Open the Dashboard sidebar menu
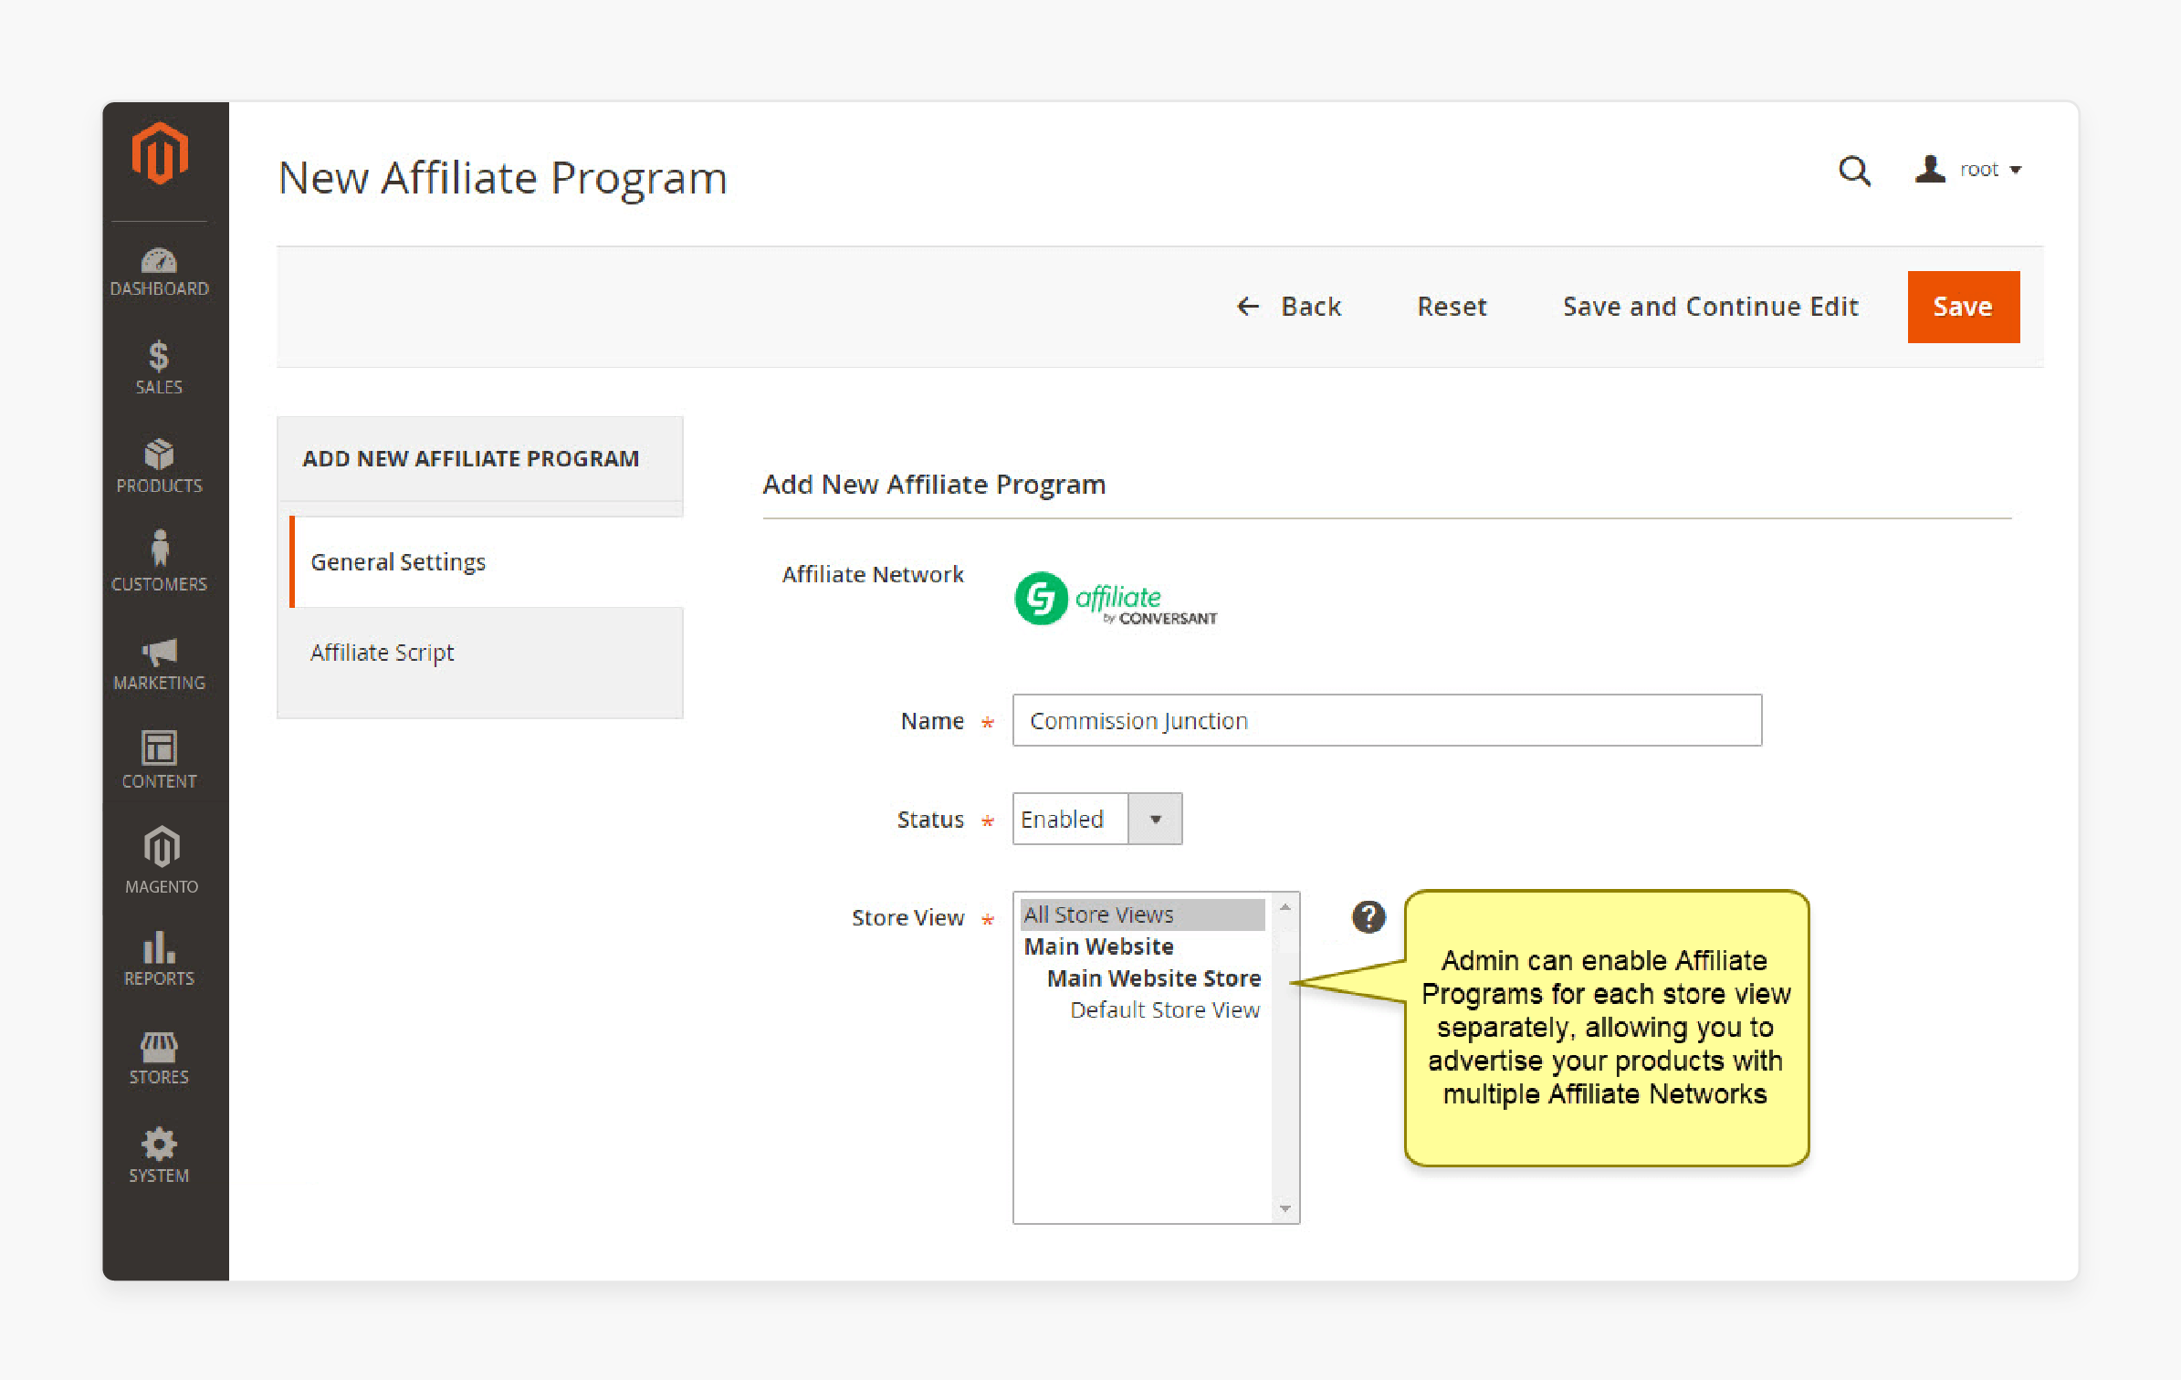Screen dimensions: 2181x1380 pos(160,271)
